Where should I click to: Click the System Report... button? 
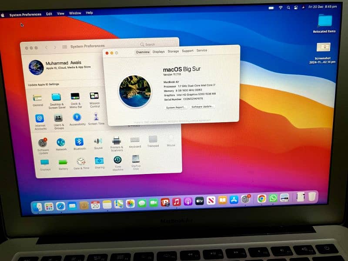[x=176, y=107]
